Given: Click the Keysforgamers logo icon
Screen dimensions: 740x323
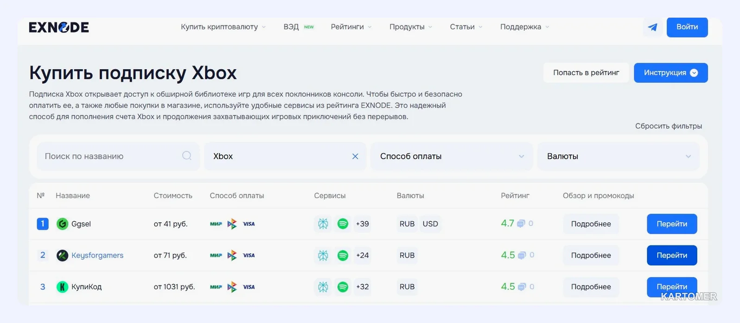Looking at the screenshot, I should (62, 255).
